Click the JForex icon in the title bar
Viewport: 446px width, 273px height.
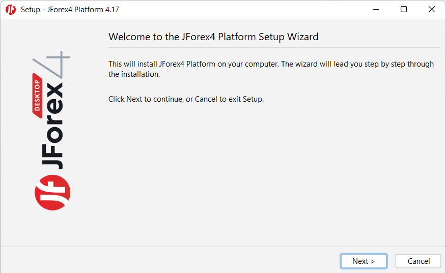(x=10, y=10)
